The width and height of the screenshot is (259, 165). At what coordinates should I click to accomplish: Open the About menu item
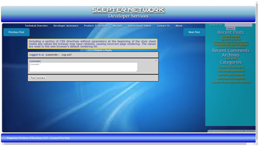[x=179, y=26]
